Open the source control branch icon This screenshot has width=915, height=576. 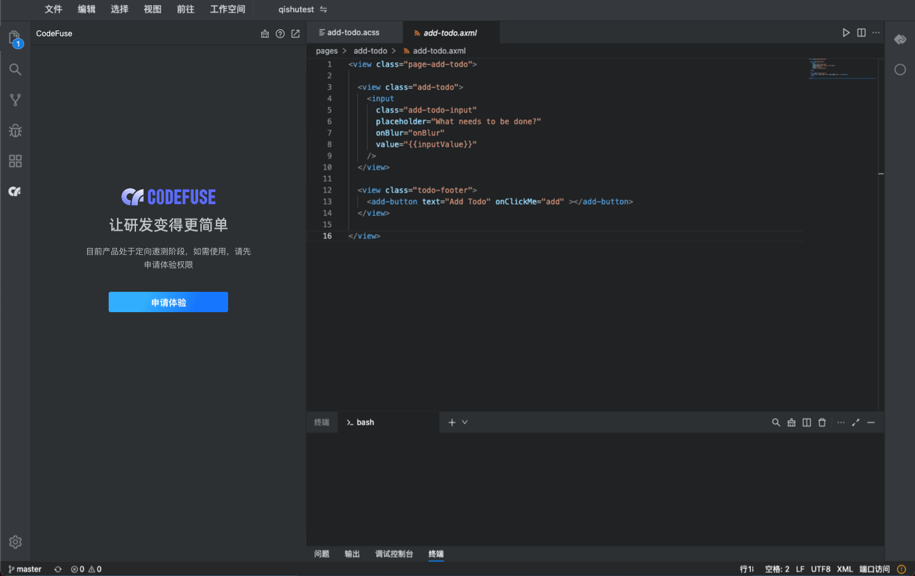point(15,100)
